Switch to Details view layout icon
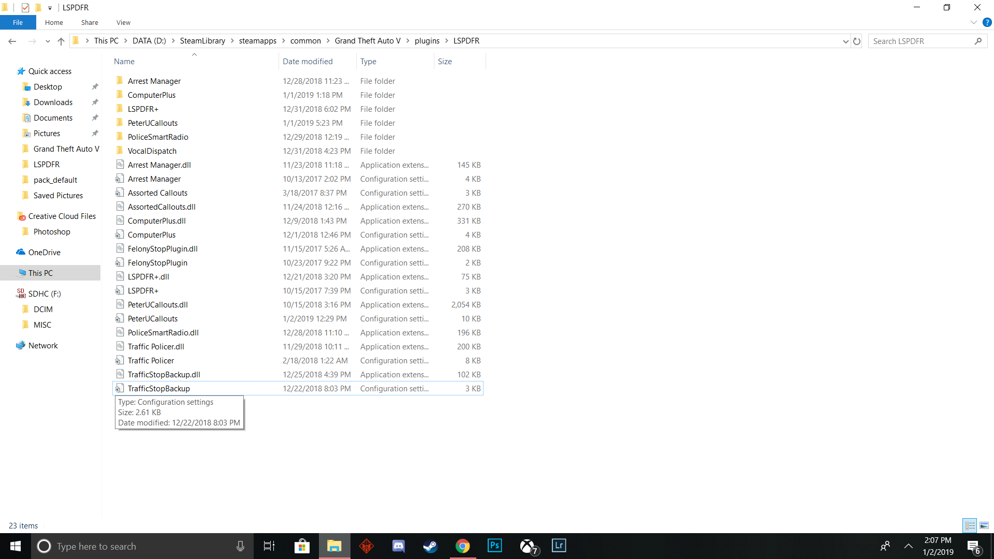Image resolution: width=994 pixels, height=559 pixels. (x=970, y=525)
